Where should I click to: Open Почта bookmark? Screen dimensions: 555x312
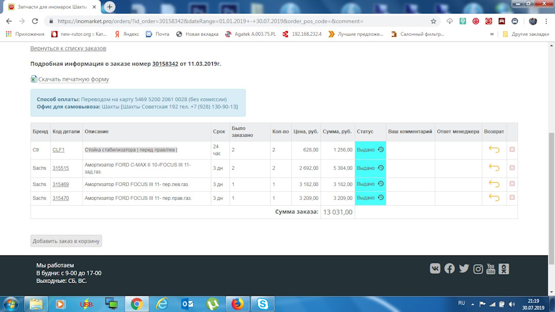tap(158, 34)
